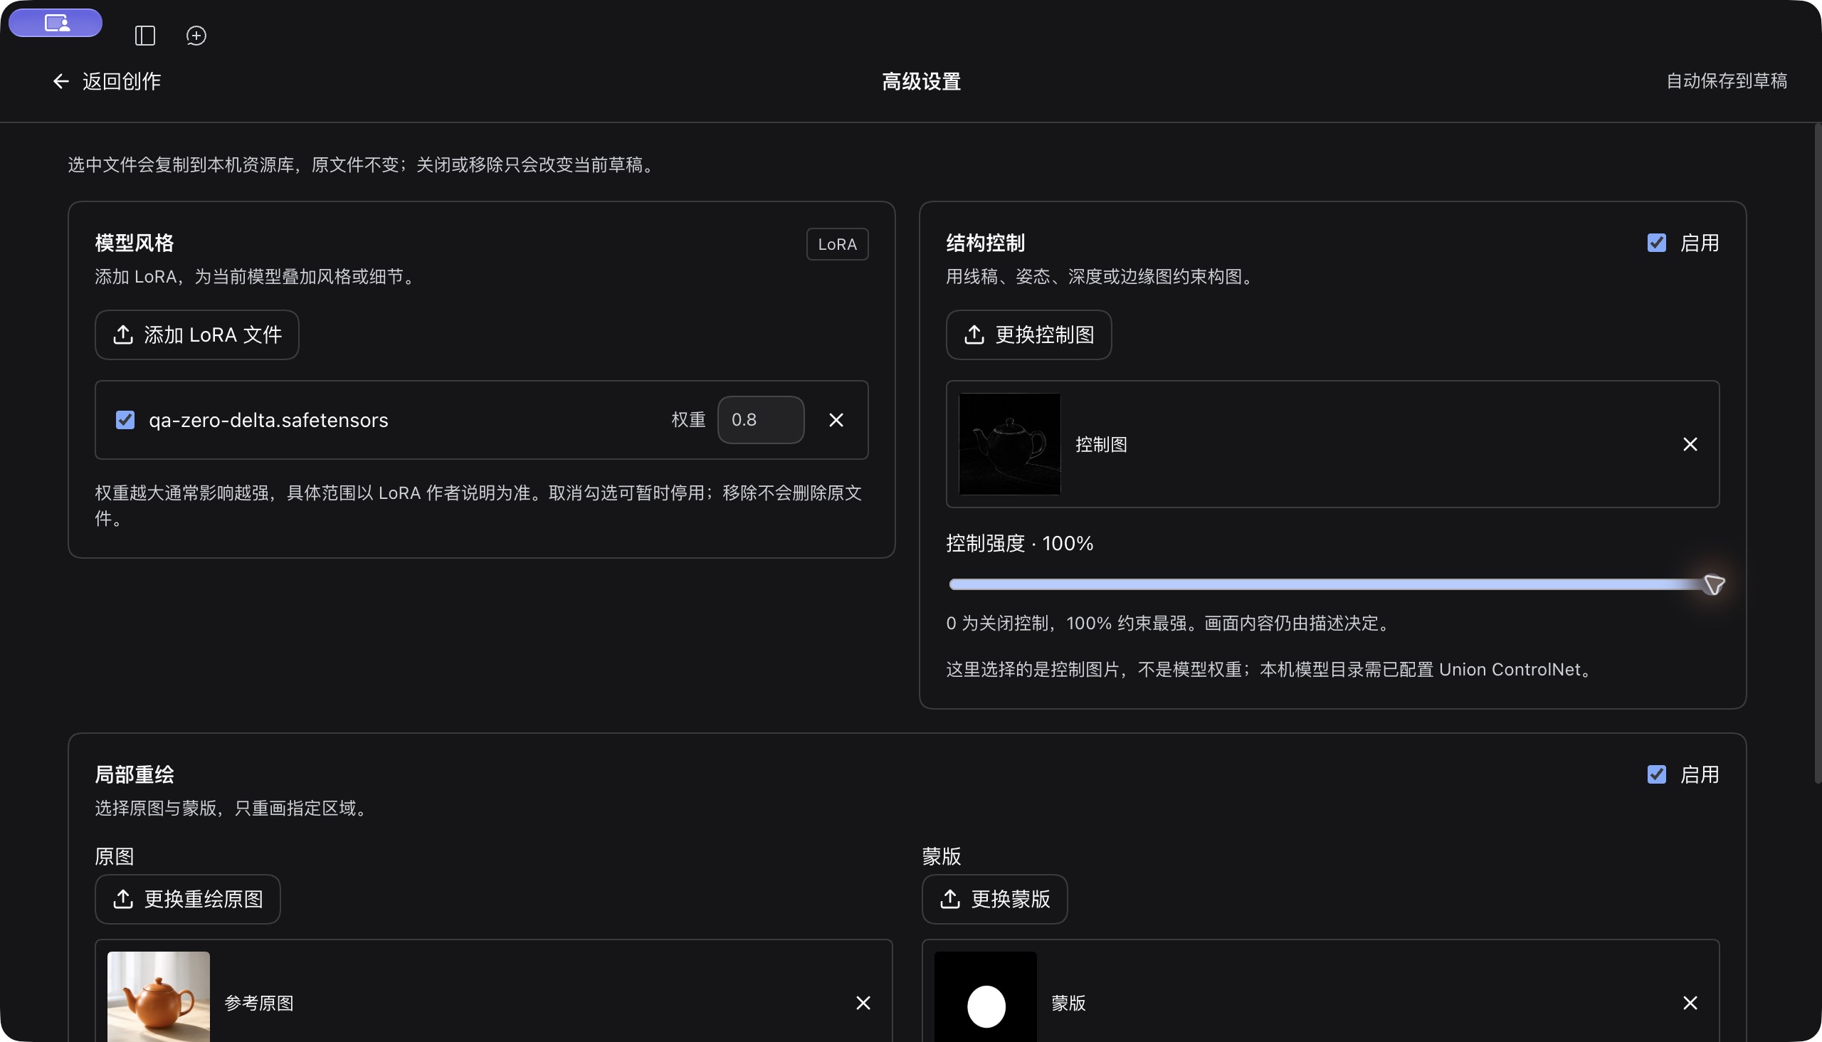Click the 控制强度 slider track

pyautogui.click(x=1332, y=584)
